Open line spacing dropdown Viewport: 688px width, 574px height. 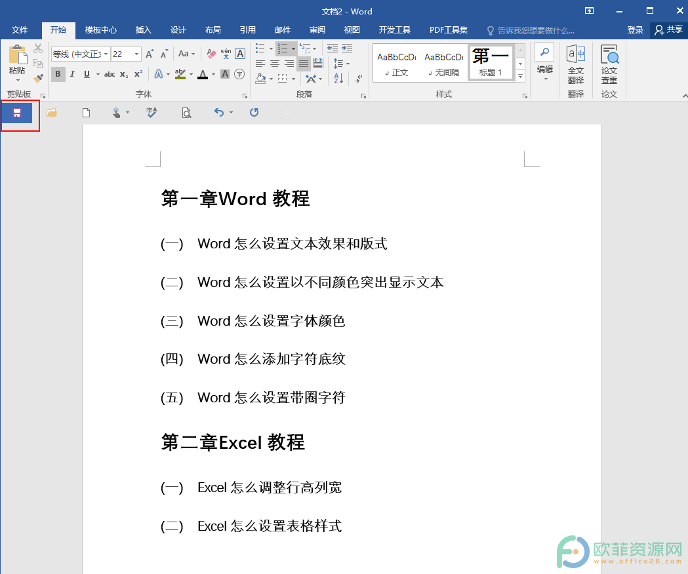[341, 64]
